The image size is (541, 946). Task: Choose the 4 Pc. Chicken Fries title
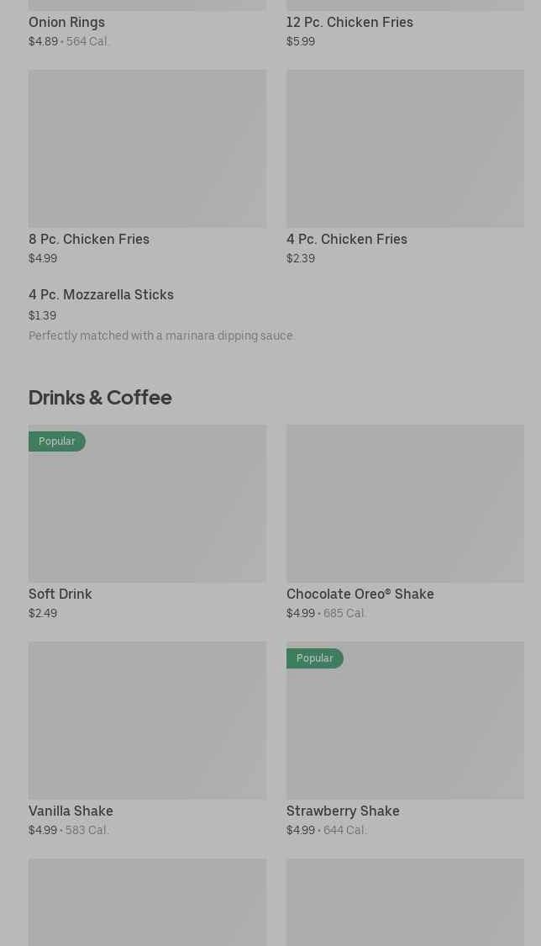[347, 240]
